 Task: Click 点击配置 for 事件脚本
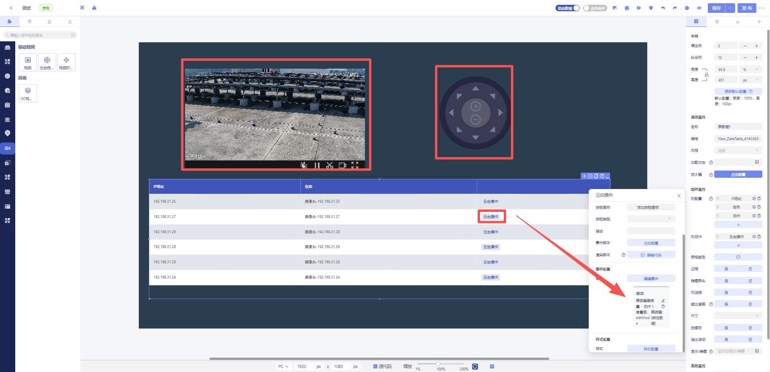click(x=651, y=243)
